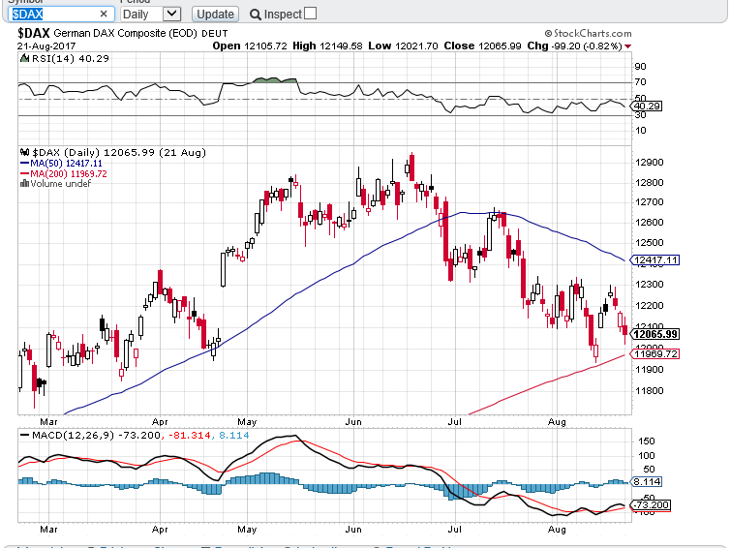
Task: Click the red down-arrow beside Chg
Action: [x=628, y=46]
